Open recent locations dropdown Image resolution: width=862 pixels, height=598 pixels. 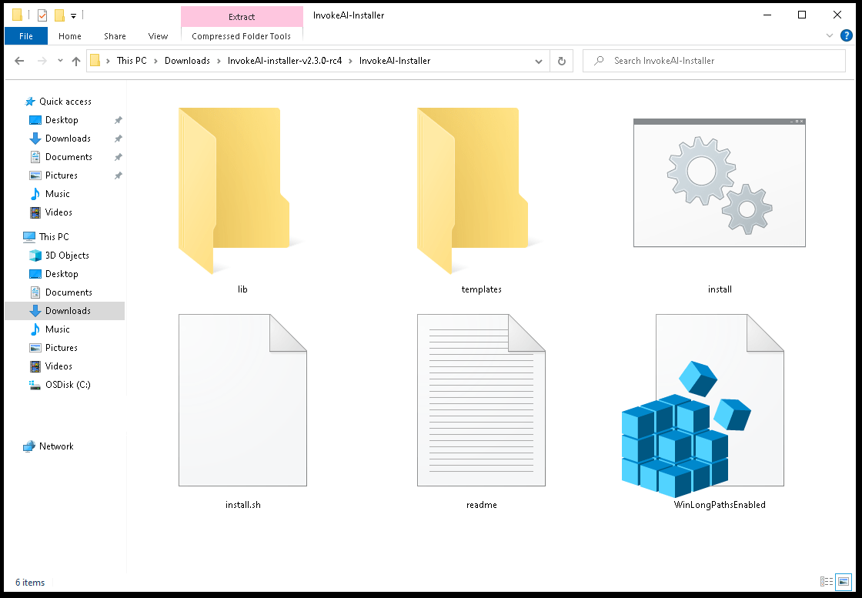60,62
